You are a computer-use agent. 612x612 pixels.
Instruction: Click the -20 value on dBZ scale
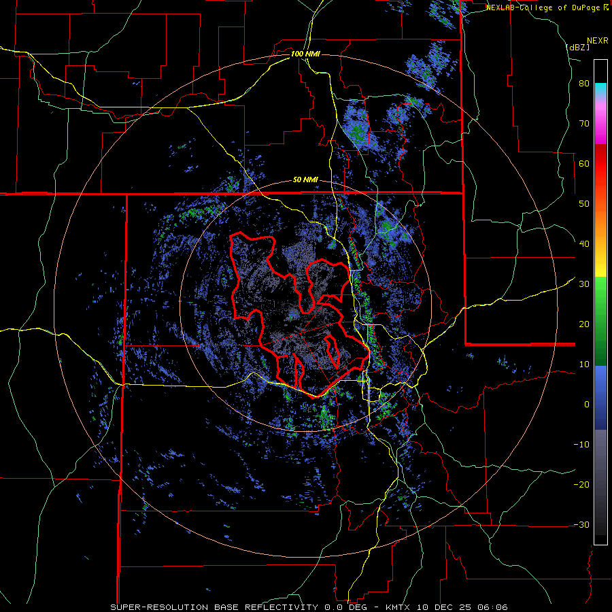click(581, 485)
